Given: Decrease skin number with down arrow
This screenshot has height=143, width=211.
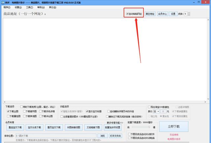Looking at the screenshot, I should [x=189, y=15].
